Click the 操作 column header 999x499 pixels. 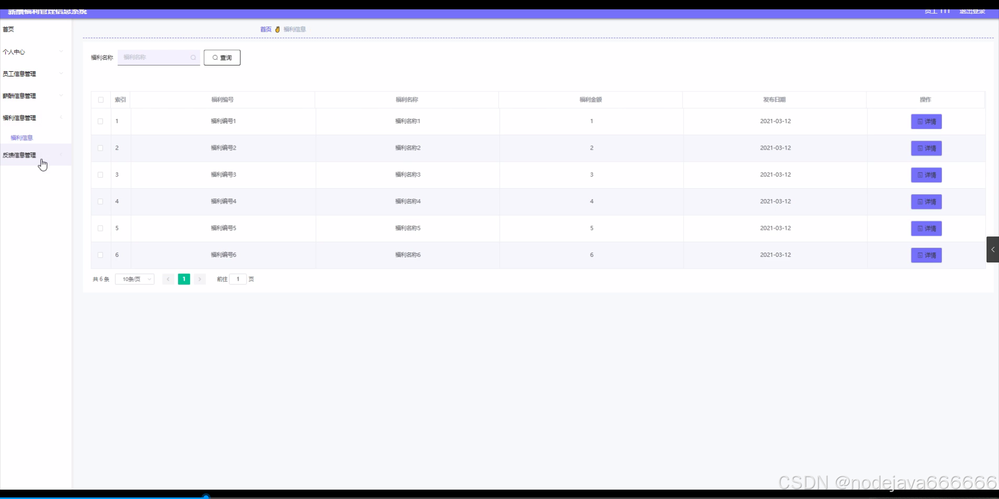pyautogui.click(x=926, y=100)
